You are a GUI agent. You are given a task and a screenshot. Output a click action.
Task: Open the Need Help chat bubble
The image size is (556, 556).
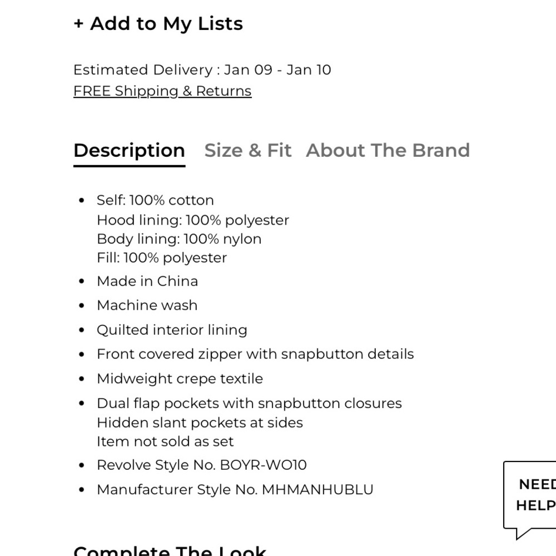pyautogui.click(x=530, y=500)
